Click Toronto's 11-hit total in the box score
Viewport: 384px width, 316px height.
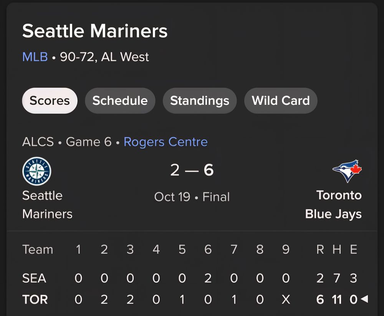click(337, 300)
